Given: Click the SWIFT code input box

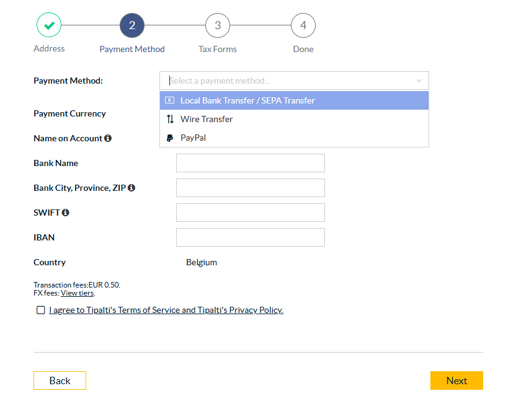Looking at the screenshot, I should pyautogui.click(x=250, y=213).
